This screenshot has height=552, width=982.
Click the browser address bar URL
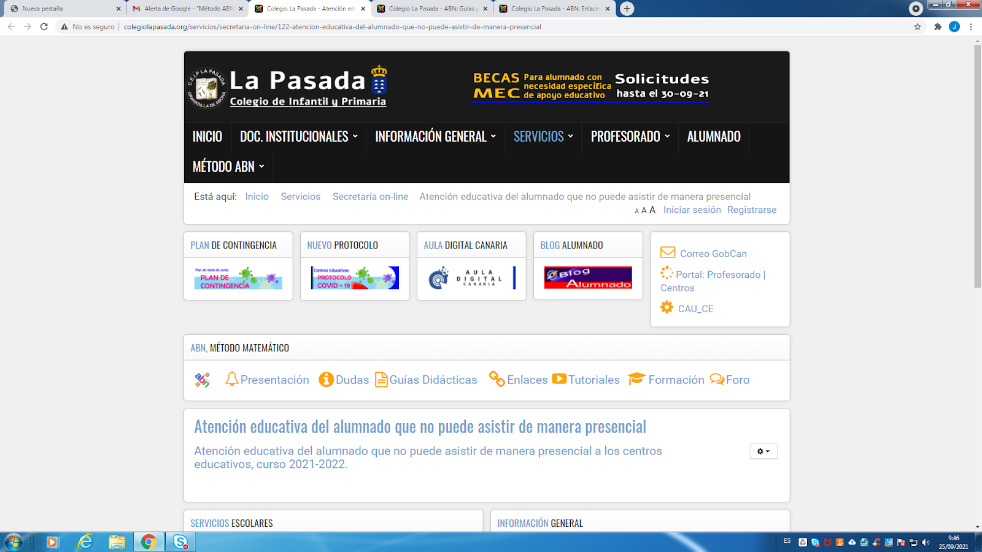(x=332, y=26)
